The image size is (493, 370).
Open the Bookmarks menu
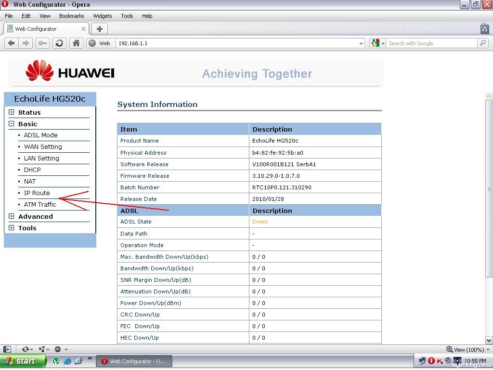tap(71, 16)
